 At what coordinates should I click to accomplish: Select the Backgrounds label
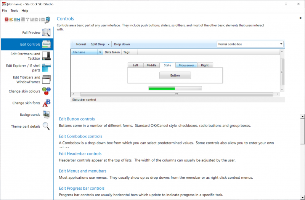[30, 115]
